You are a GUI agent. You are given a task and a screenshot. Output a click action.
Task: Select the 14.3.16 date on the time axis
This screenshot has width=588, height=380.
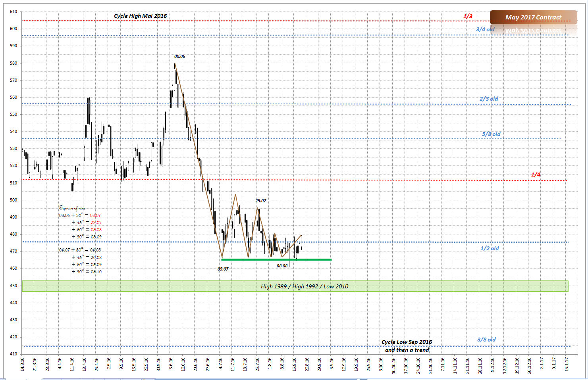click(22, 364)
